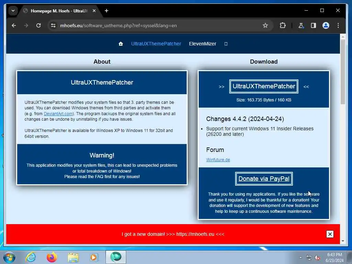Viewport: 352px width, 264px height.
Task: Click the scrollbar up arrow
Action: click(x=343, y=36)
